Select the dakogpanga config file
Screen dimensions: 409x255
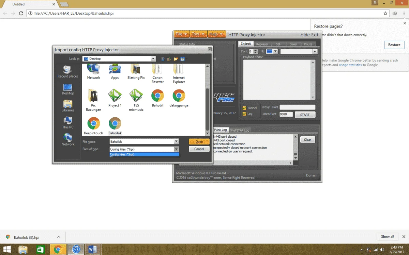(179, 98)
